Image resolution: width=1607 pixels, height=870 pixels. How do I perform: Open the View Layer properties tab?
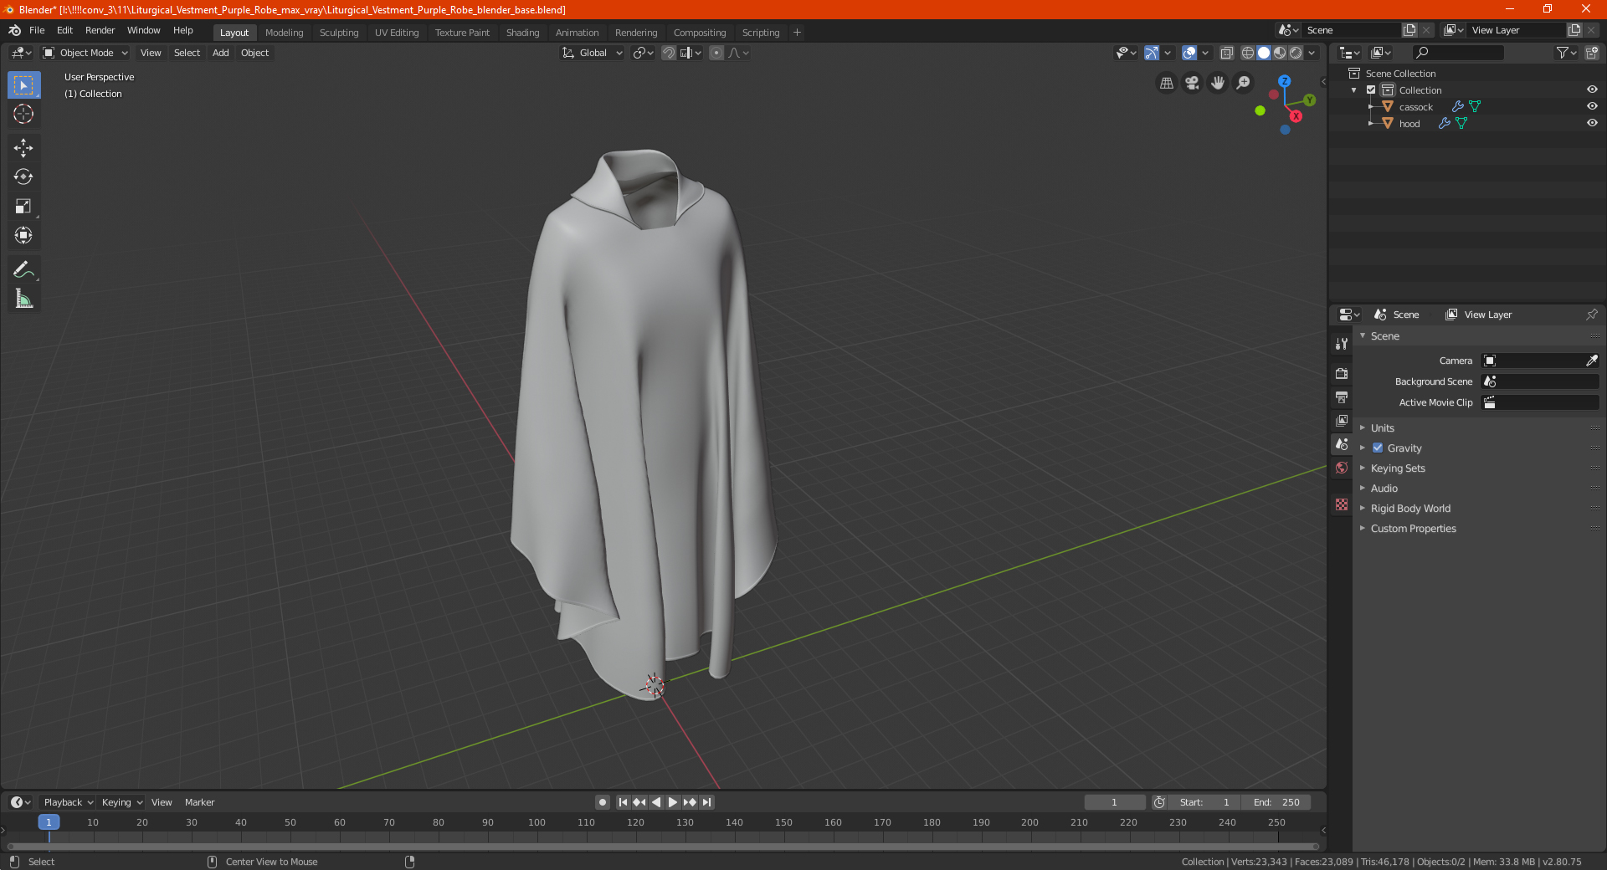1342,420
